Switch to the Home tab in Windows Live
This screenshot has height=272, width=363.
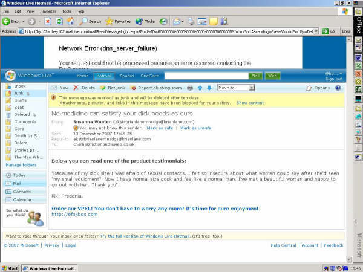point(82,76)
